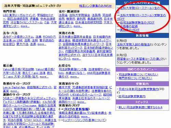Show more links under 実務家のサイト

pyautogui.click(x=82, y=102)
